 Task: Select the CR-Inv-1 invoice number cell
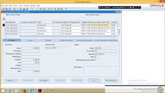coord(106,31)
